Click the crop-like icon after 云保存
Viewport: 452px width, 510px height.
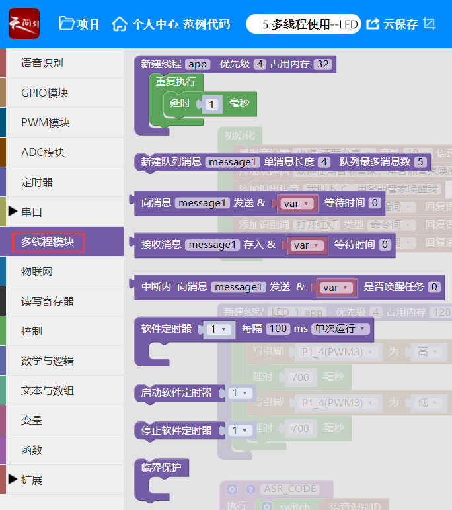coord(430,24)
